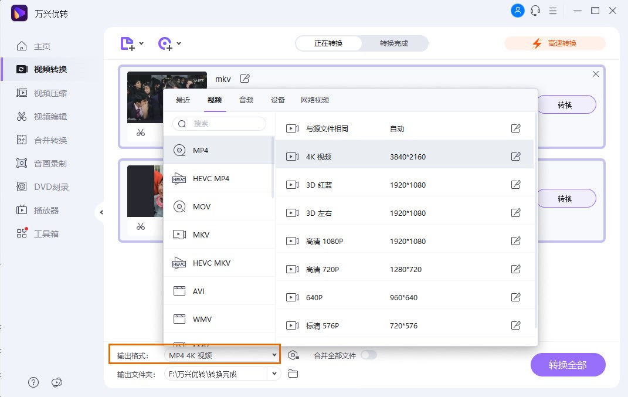This screenshot has width=628, height=397.
Task: Open the output folder icon
Action: pos(293,374)
